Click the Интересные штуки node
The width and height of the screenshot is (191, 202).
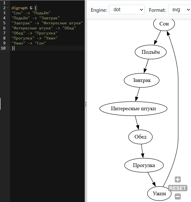(x=133, y=109)
